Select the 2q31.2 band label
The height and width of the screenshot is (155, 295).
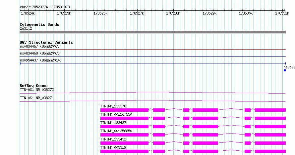click(x=26, y=29)
